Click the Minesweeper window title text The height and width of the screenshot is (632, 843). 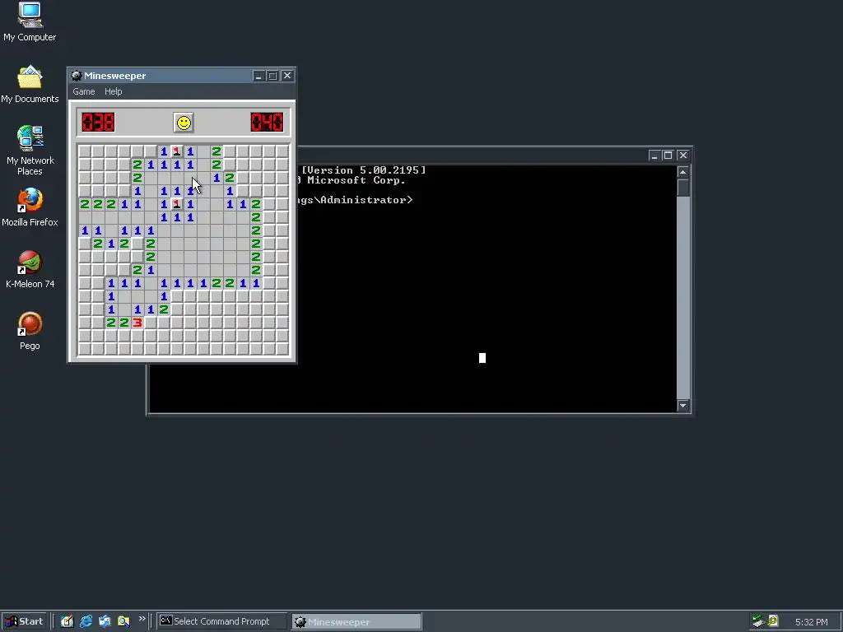pyautogui.click(x=115, y=76)
